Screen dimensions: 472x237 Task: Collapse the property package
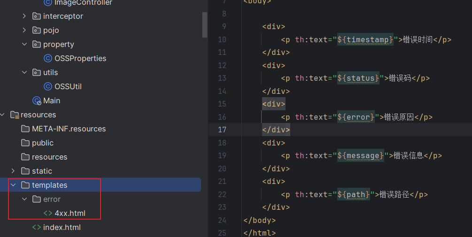tap(24, 44)
